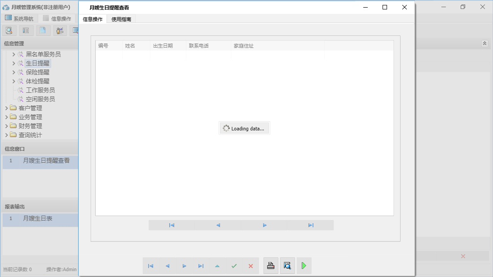Click the magnifier search icon in main toolbar

[9, 30]
